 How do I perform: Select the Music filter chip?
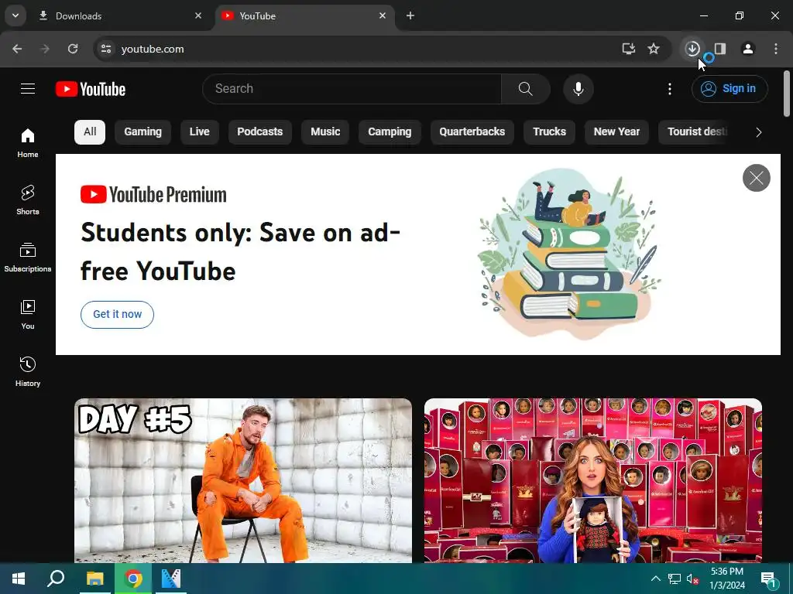(325, 131)
